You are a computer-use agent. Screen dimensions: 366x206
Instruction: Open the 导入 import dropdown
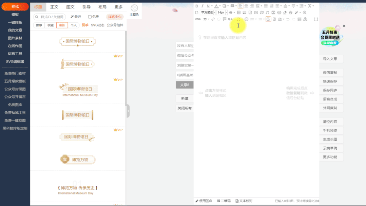coord(231,19)
